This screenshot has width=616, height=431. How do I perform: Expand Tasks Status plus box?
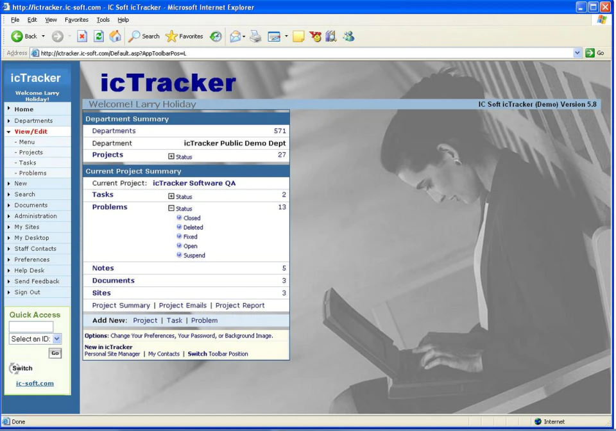click(171, 196)
